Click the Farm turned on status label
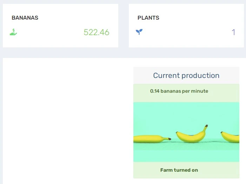 point(179,170)
